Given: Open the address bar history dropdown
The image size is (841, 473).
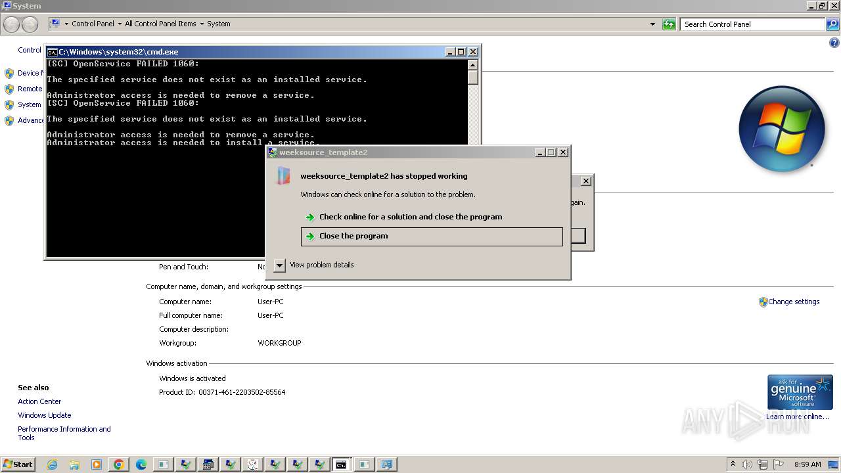Looking at the screenshot, I should [652, 24].
